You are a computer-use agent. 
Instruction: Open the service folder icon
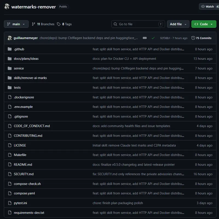[x=10, y=68]
